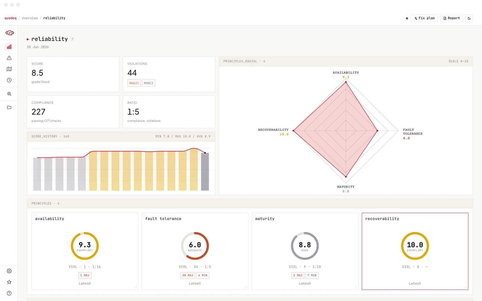Viewport: 482px width, 301px height.
Task: Open the folder icon in sidebar
Action: tap(9, 107)
